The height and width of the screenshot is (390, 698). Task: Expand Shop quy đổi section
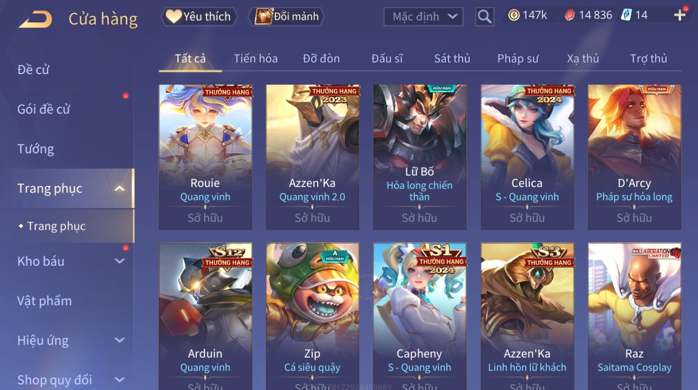(x=119, y=380)
